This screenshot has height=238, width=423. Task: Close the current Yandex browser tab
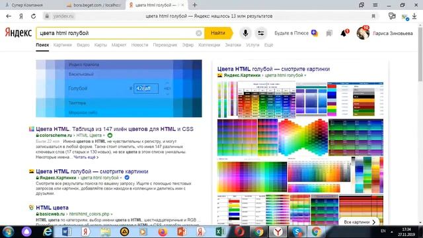[182, 5]
